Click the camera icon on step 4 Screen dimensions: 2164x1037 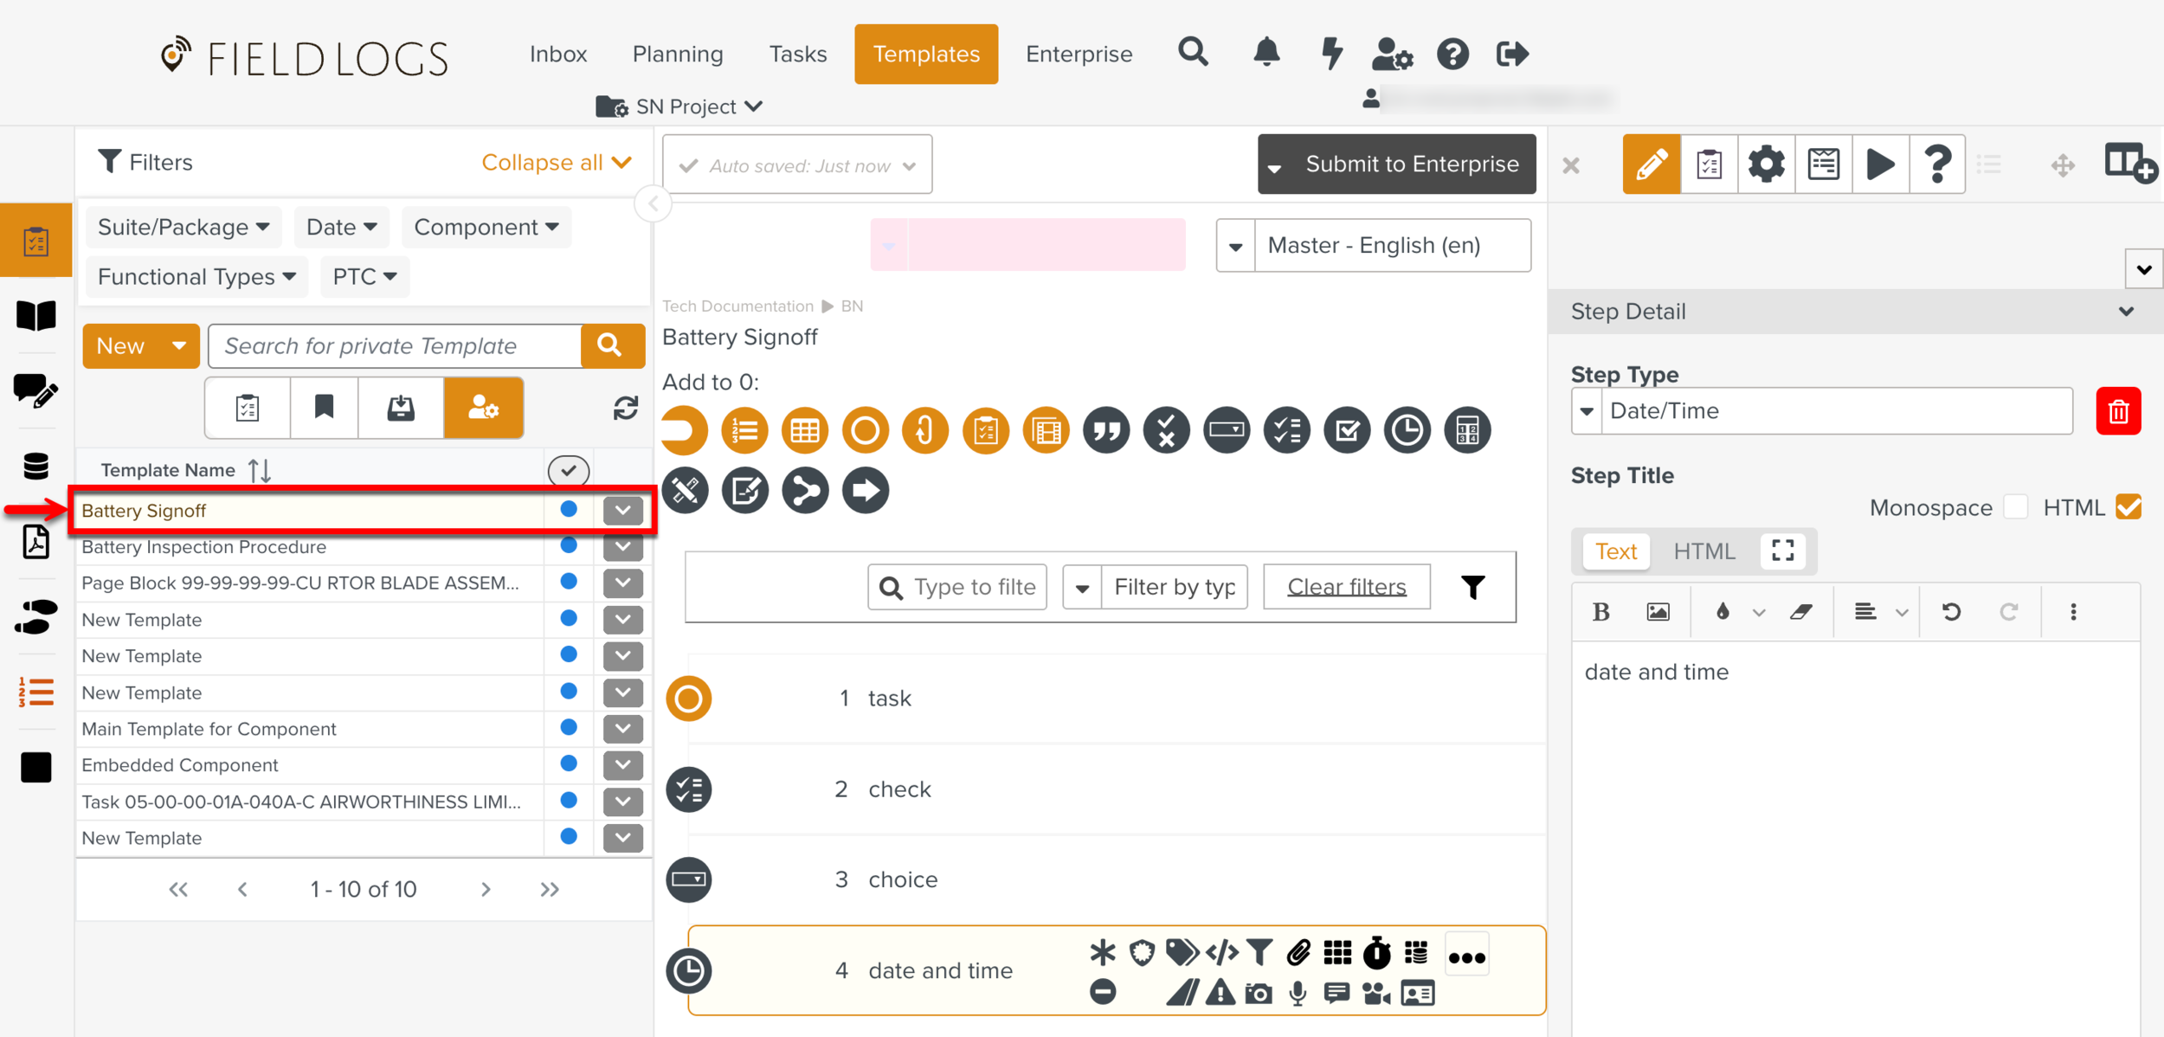point(1258,993)
